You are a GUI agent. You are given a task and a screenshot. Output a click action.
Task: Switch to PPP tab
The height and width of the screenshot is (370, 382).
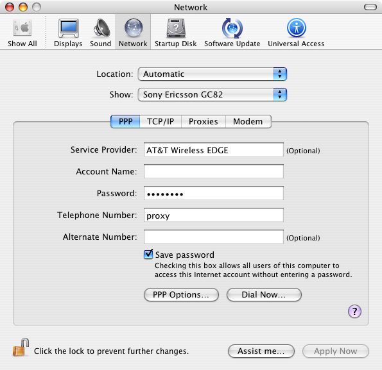click(x=125, y=121)
